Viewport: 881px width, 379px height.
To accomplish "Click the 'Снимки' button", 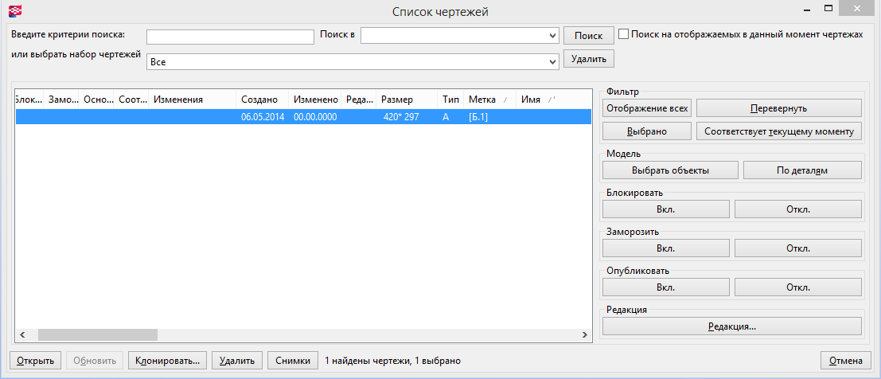I will (293, 361).
